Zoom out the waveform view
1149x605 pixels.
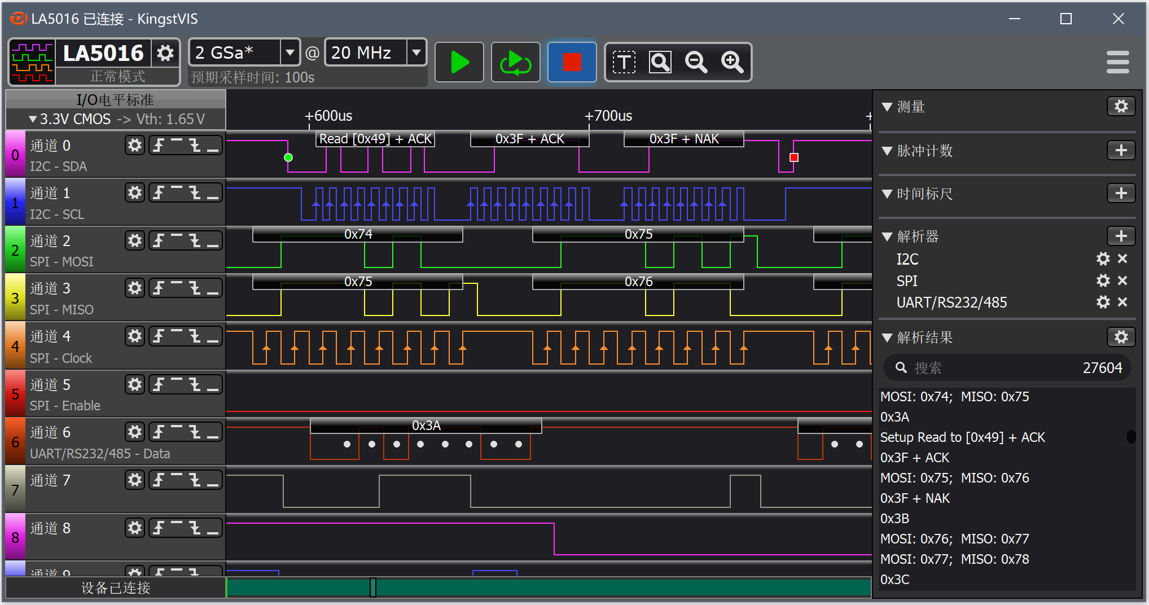(x=696, y=62)
